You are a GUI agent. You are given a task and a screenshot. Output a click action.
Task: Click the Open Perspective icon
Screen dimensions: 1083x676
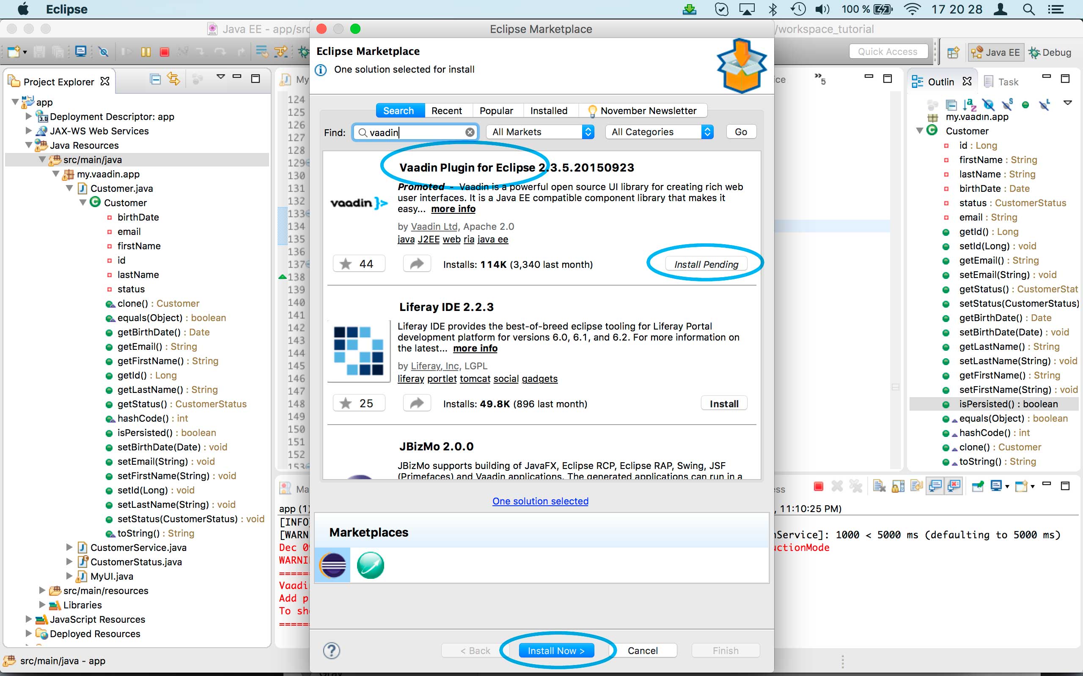[x=953, y=52]
